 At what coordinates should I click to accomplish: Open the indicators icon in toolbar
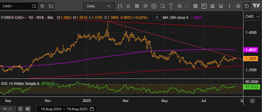[x=128, y=6]
